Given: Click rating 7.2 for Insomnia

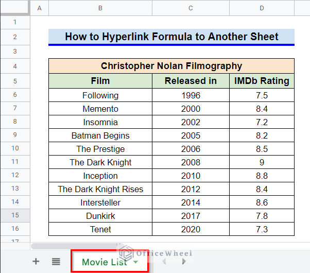Looking at the screenshot, I should click(262, 122).
